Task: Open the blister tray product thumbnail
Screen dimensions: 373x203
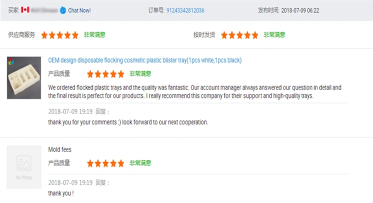Action: (24, 77)
